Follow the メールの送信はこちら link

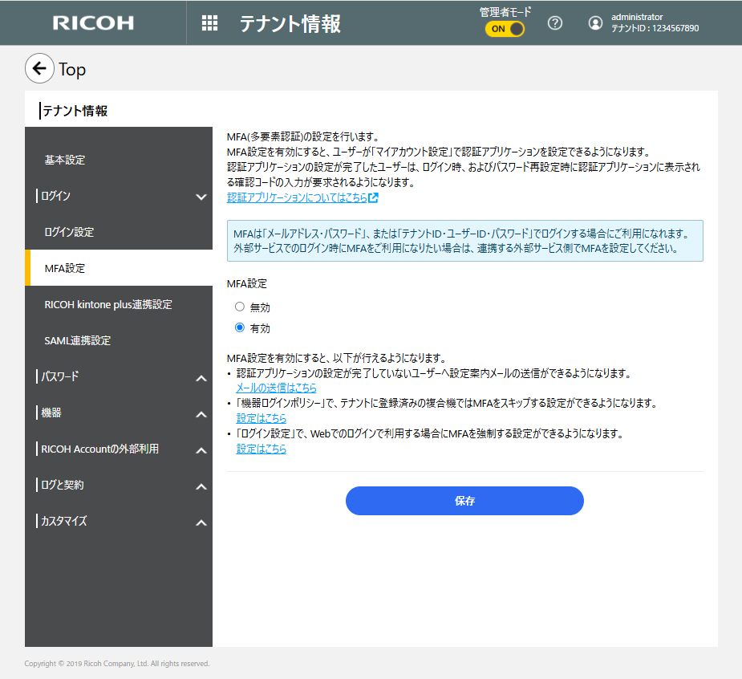(276, 388)
